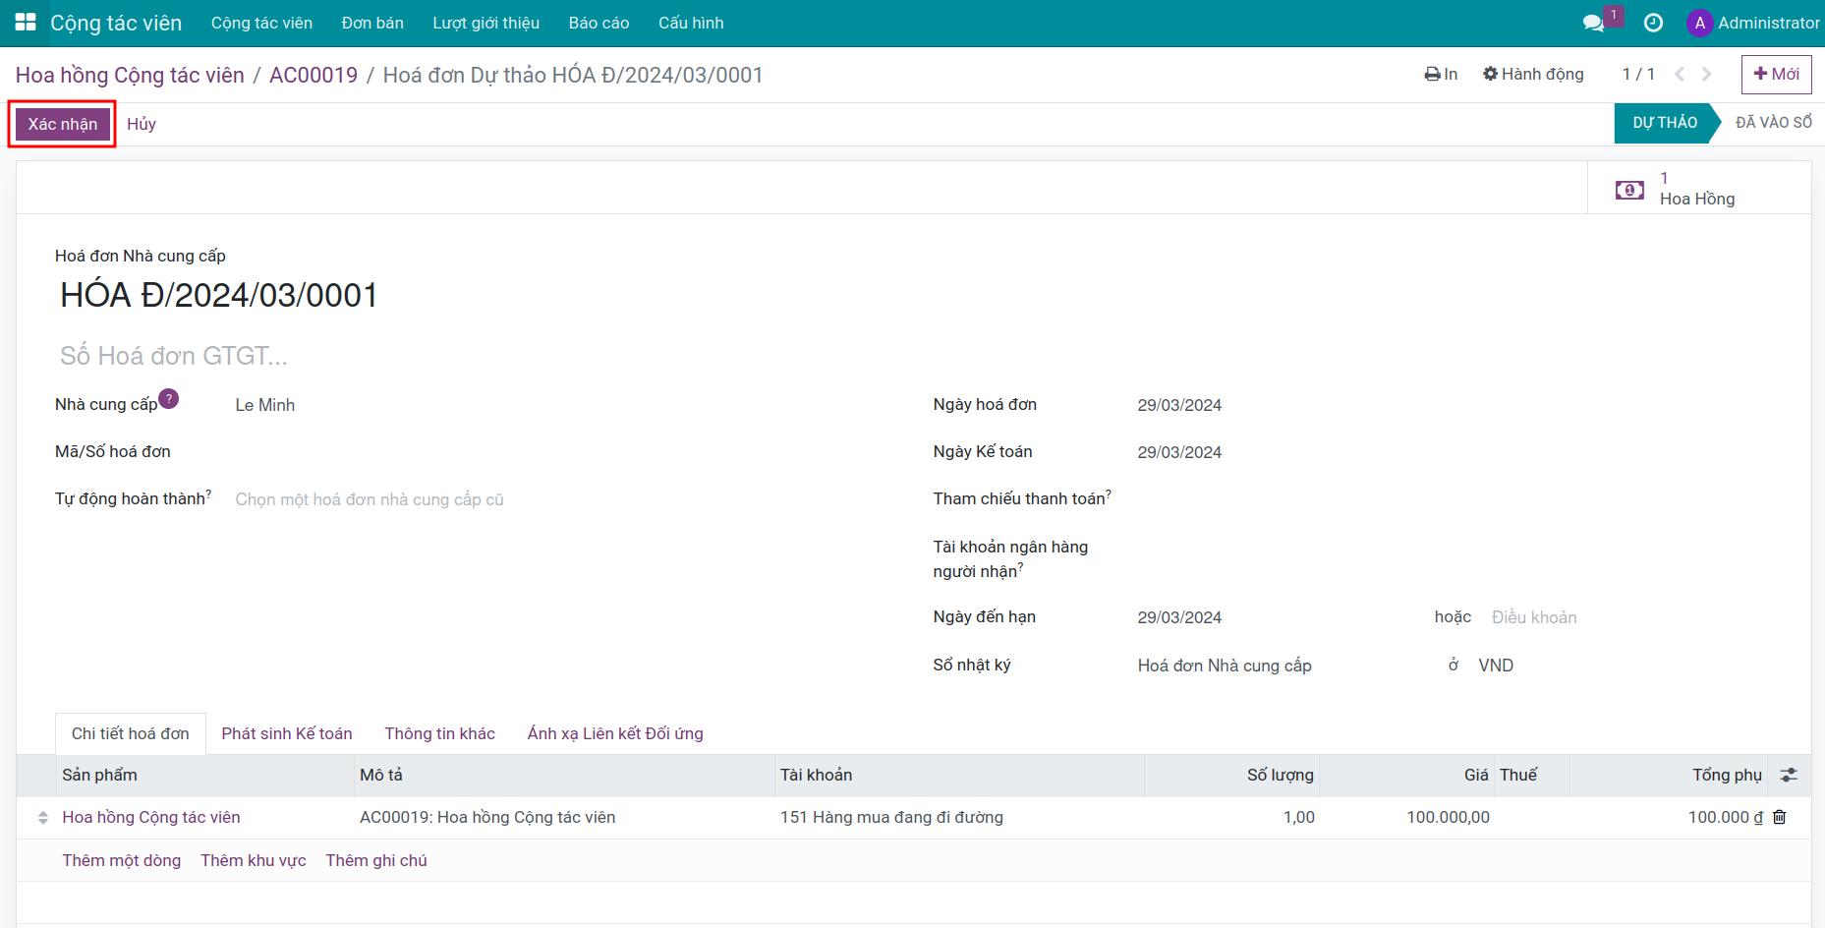Image resolution: width=1825 pixels, height=928 pixels.
Task: Switch to Phát sinh Kế toán tab
Action: point(287,733)
